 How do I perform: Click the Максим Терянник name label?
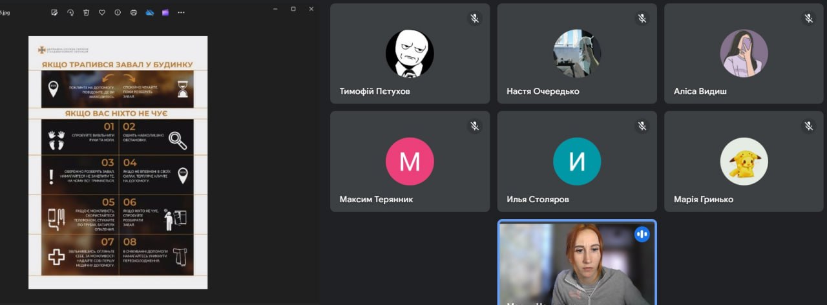coord(376,199)
